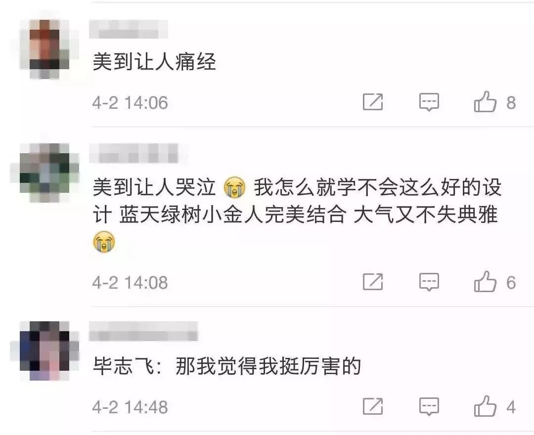The height and width of the screenshot is (435, 534).
Task: Open the third commenter's blurred username
Action: pyautogui.click(x=143, y=331)
